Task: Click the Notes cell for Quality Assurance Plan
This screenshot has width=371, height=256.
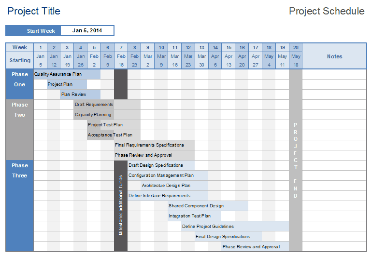Action: click(x=334, y=74)
